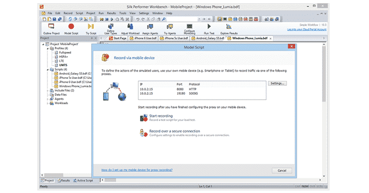Click the Copy toolbar icon
Viewport: 369px width, 193px height.
[153, 19]
